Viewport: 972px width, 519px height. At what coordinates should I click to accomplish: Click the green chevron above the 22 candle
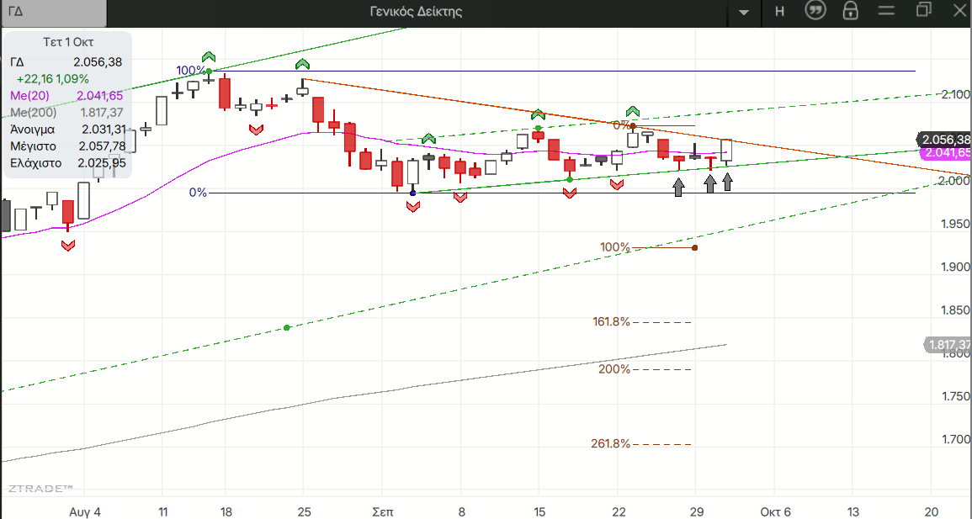pyautogui.click(x=633, y=111)
